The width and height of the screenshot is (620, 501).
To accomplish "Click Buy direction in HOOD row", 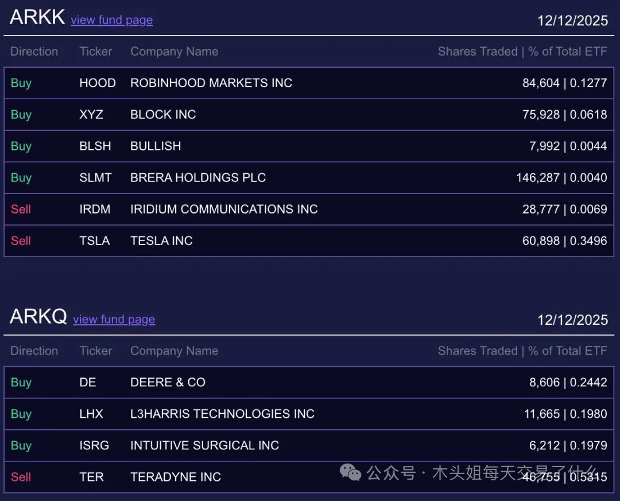I will [x=21, y=83].
